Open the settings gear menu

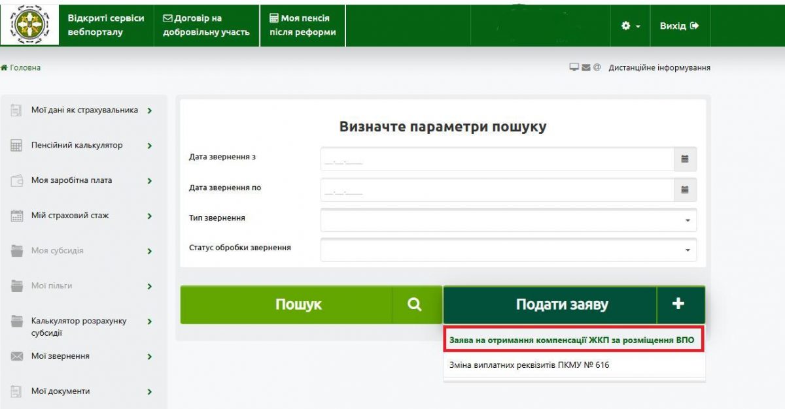[630, 25]
